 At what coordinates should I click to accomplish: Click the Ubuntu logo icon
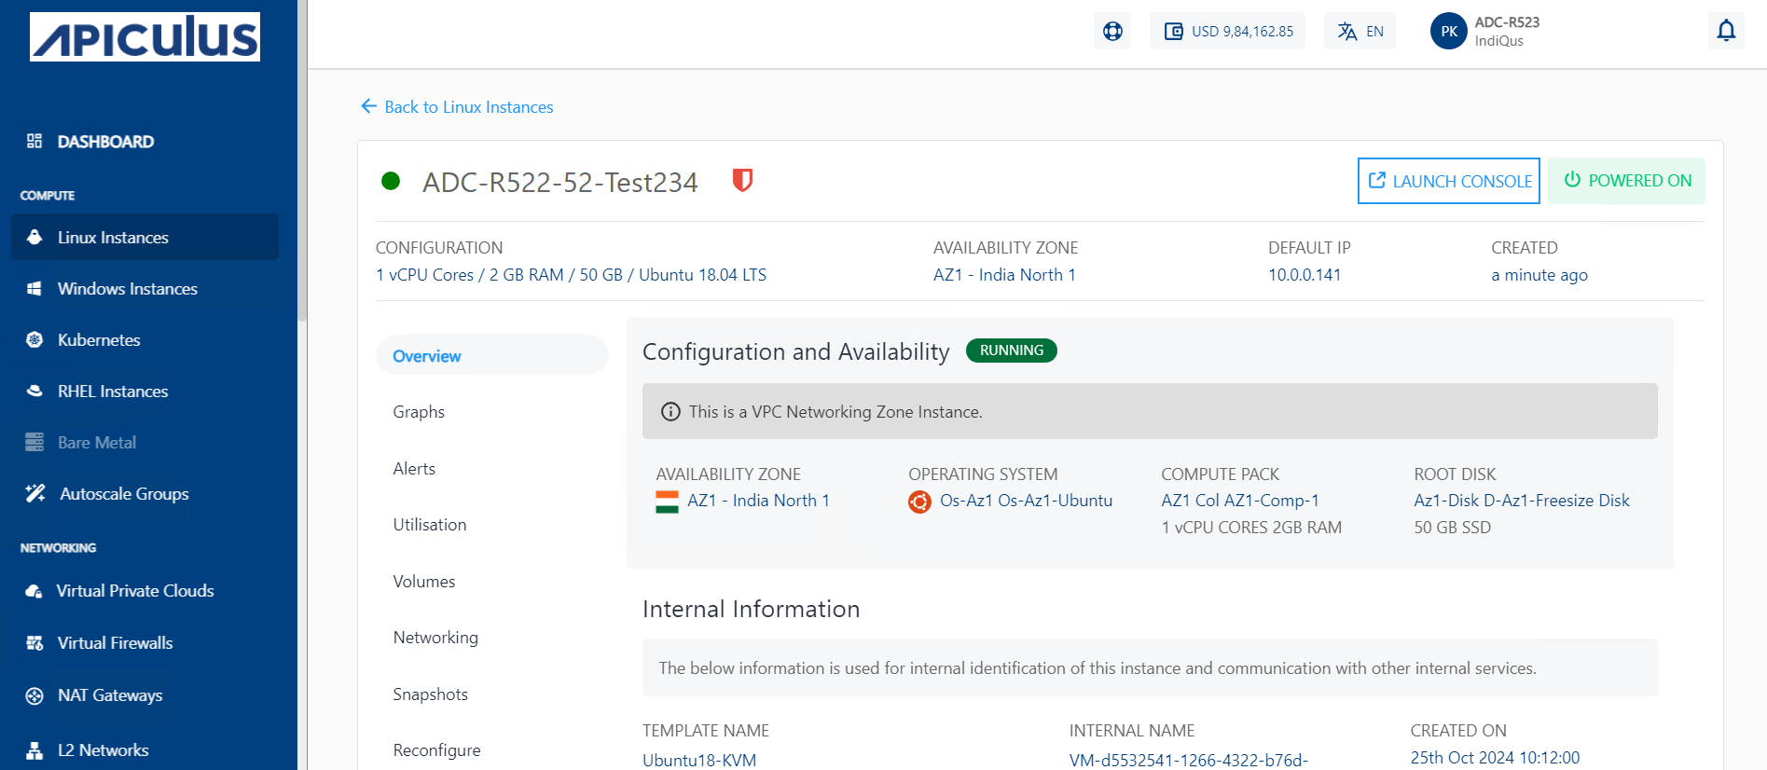(919, 502)
